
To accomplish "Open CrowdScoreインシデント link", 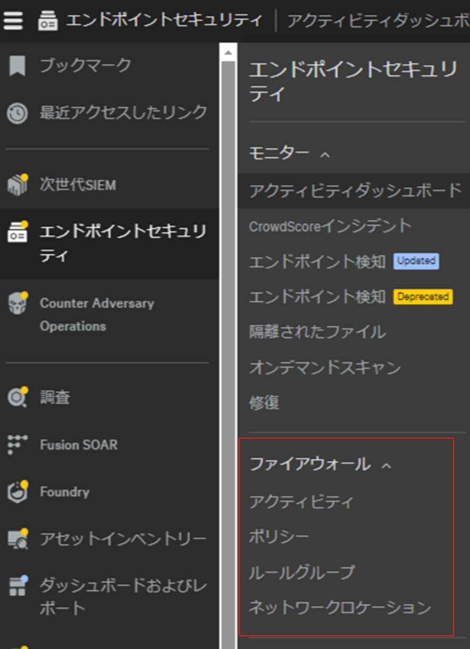I will pos(331,226).
